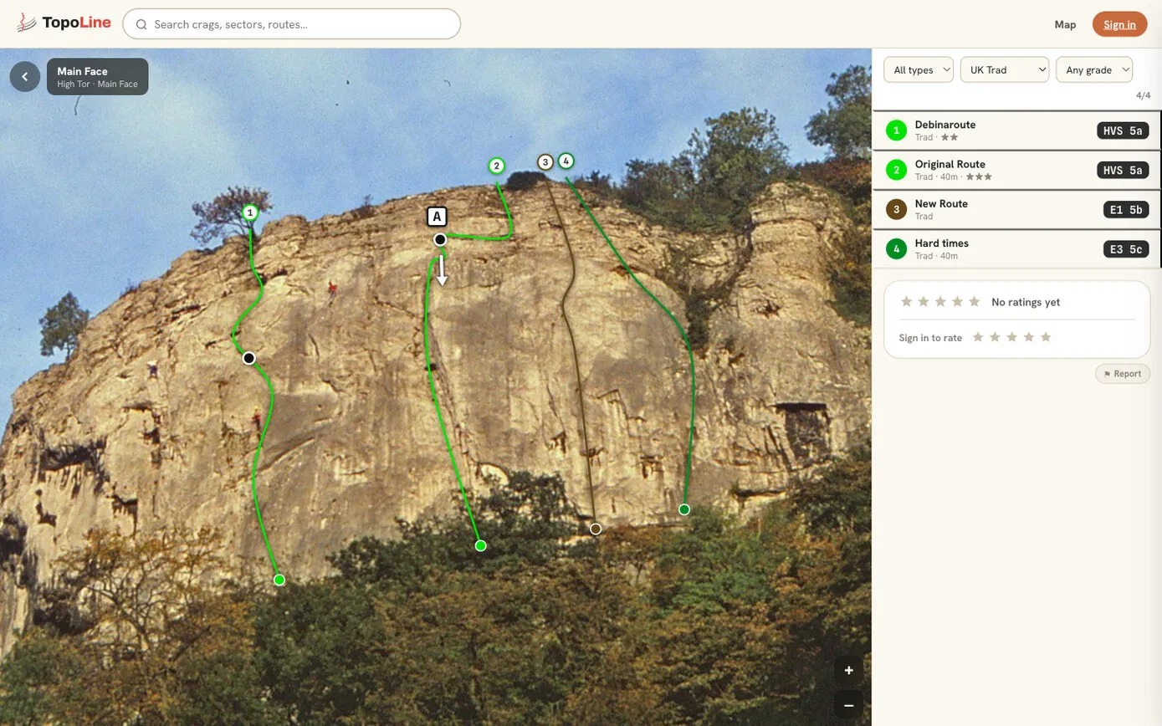Select Debinaroute in the route list
The height and width of the screenshot is (726, 1162).
point(1016,130)
